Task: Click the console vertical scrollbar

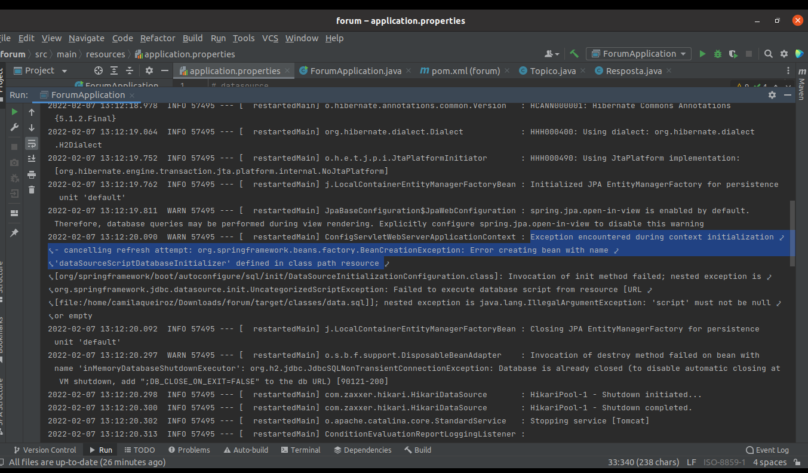Action: click(792, 233)
